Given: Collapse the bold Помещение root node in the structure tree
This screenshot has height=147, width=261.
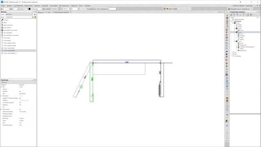Looking at the screenshot, I should (x=231, y=21).
